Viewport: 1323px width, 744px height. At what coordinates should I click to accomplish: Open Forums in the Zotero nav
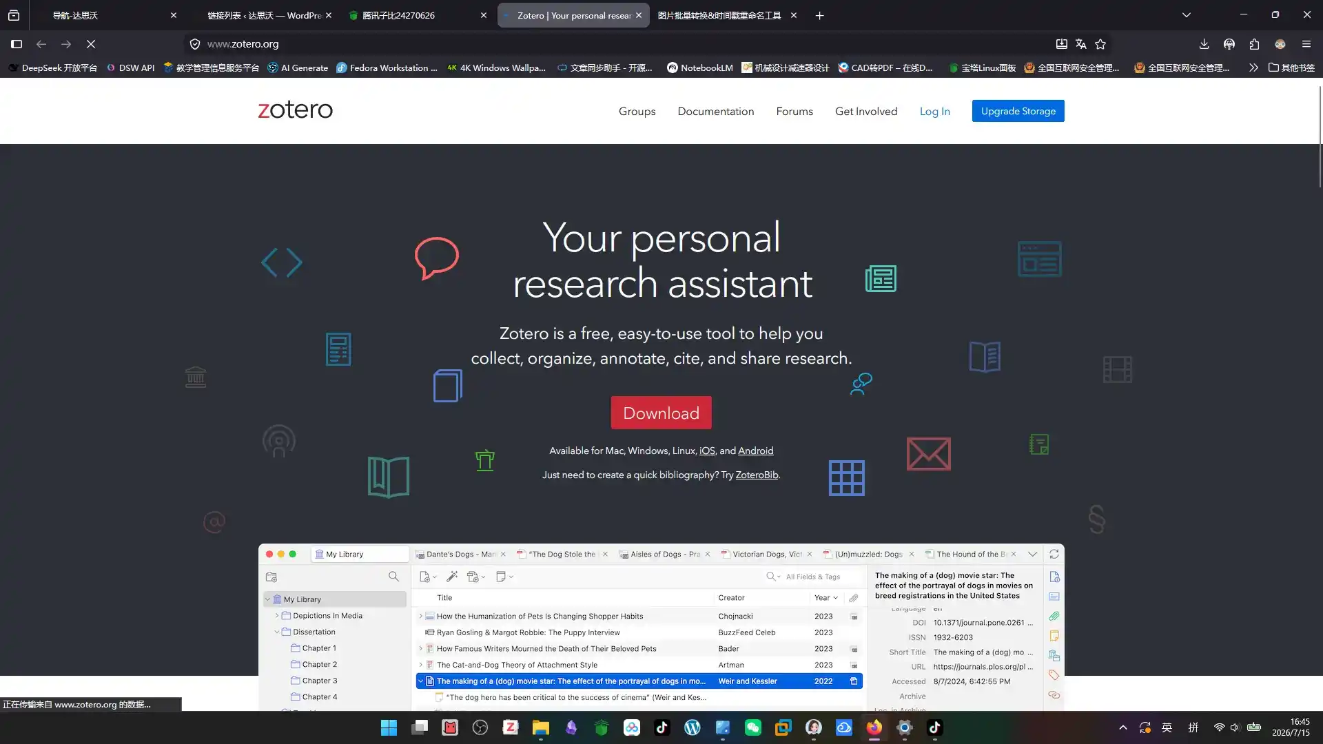pos(794,112)
